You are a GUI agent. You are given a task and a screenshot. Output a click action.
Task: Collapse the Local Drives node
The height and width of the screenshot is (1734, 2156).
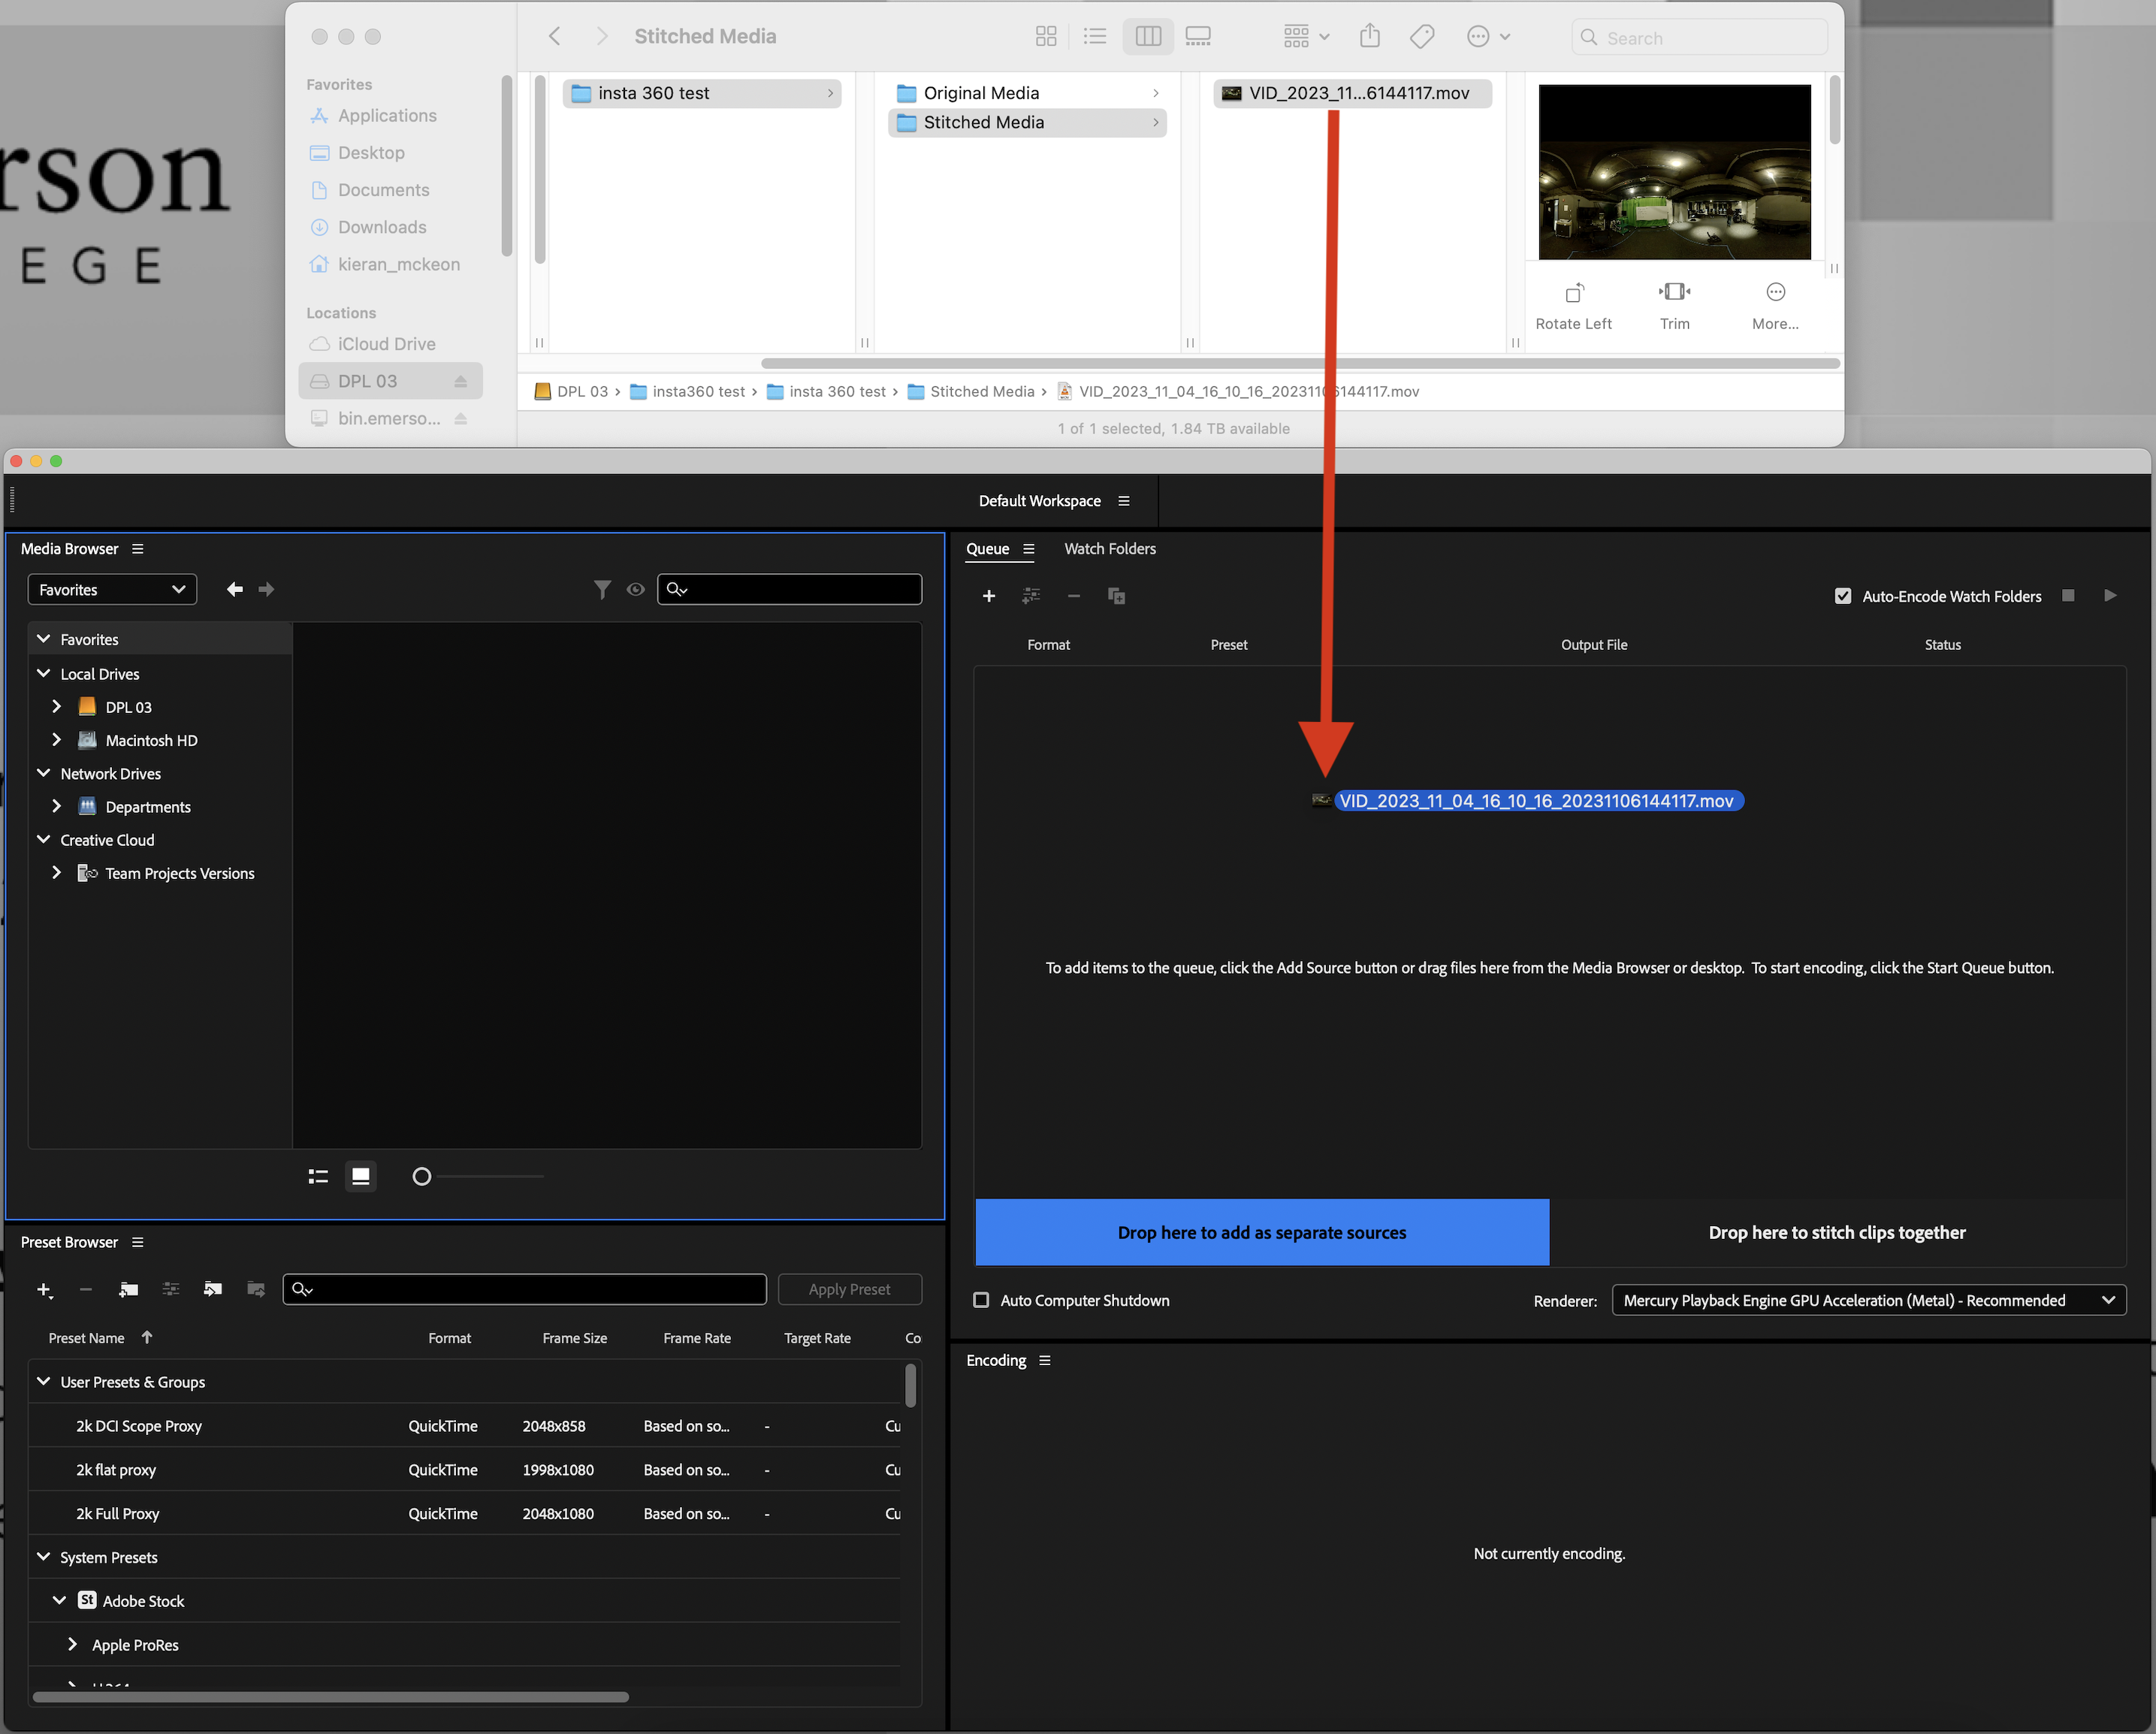[44, 674]
